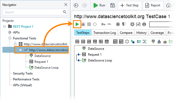This screenshot has width=176, height=103.
Task: Switch to the TestSteps tab
Action: 83,33
